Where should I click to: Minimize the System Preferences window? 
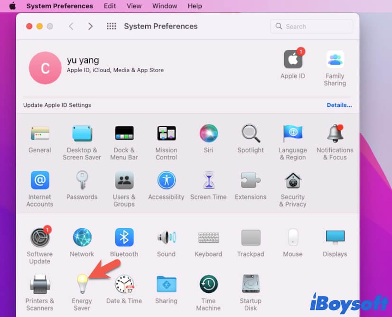39,26
